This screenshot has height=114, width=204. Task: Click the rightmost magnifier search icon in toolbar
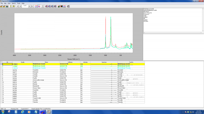[x=69, y=6]
